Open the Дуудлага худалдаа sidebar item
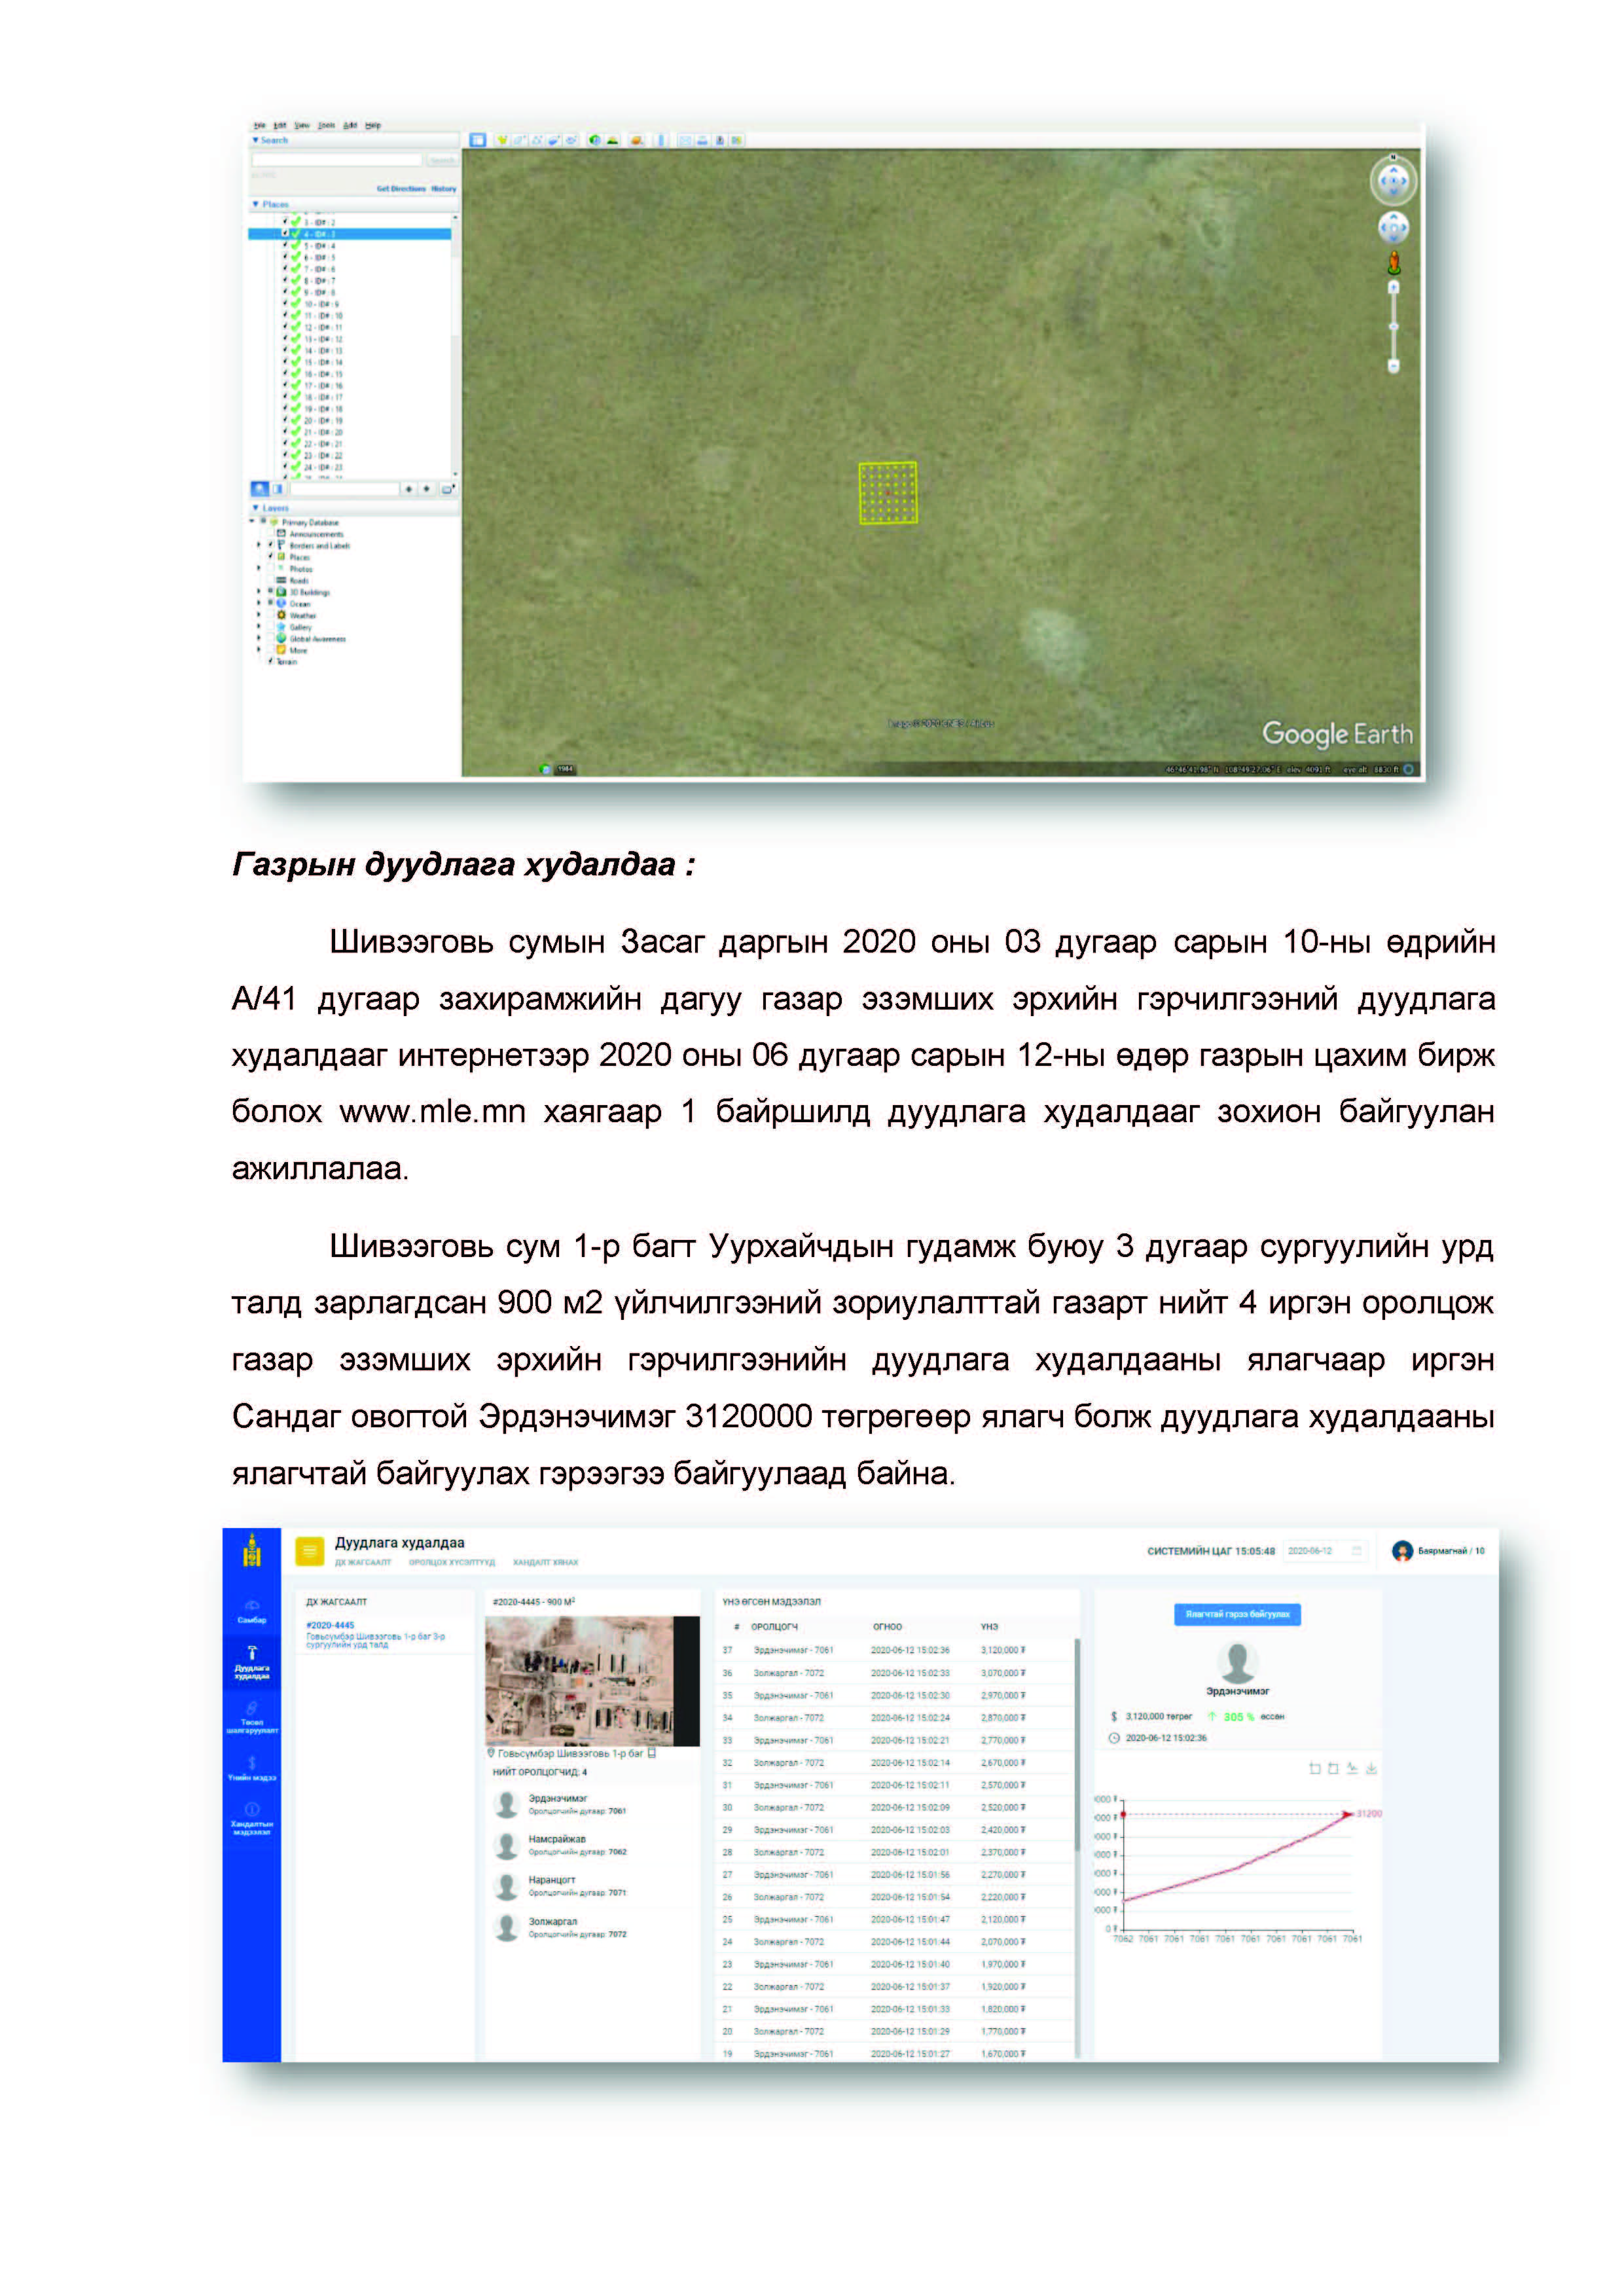The width and height of the screenshot is (1624, 2296). [252, 1664]
